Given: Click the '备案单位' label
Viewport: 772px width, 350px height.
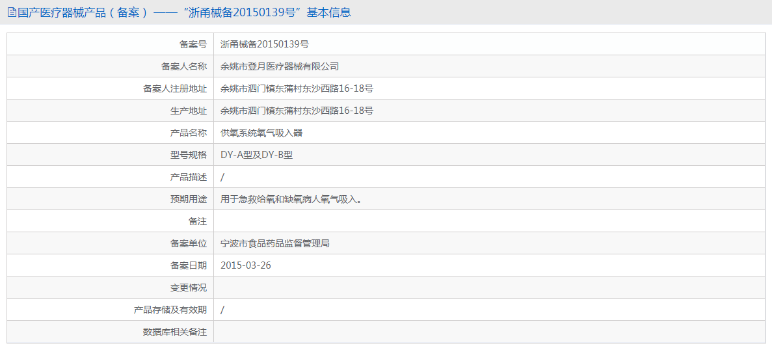Looking at the screenshot, I should (189, 244).
